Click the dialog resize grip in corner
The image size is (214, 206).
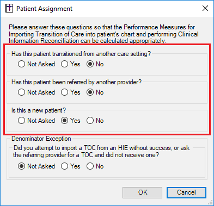pos(210,202)
